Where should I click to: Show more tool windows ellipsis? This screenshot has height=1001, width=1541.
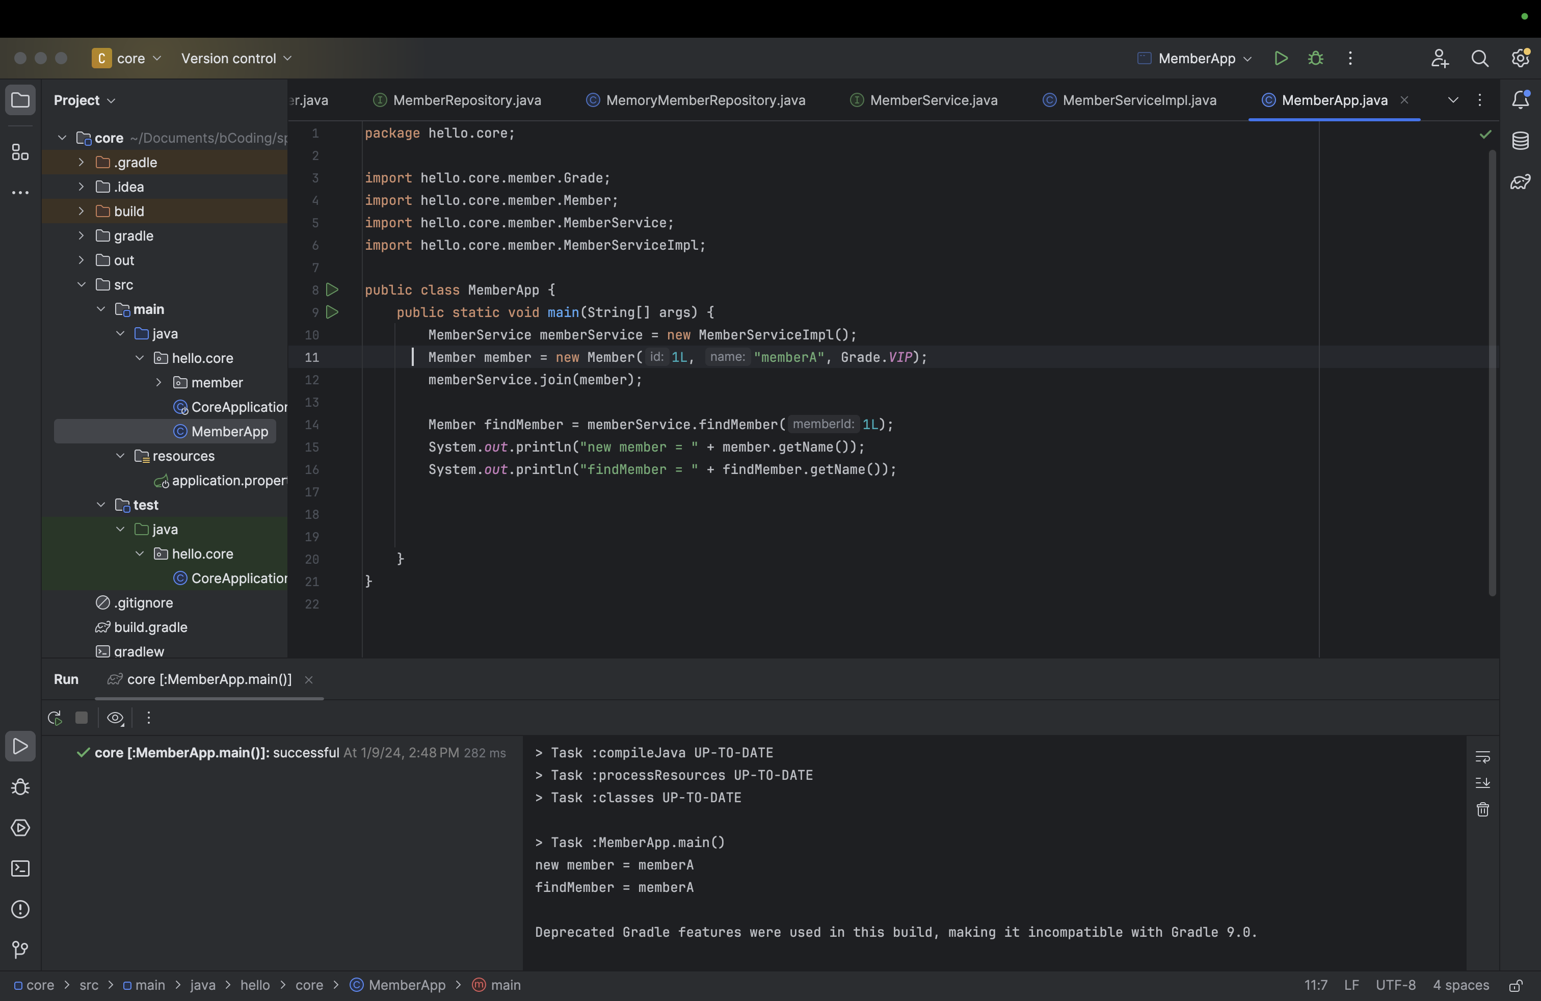[20, 192]
